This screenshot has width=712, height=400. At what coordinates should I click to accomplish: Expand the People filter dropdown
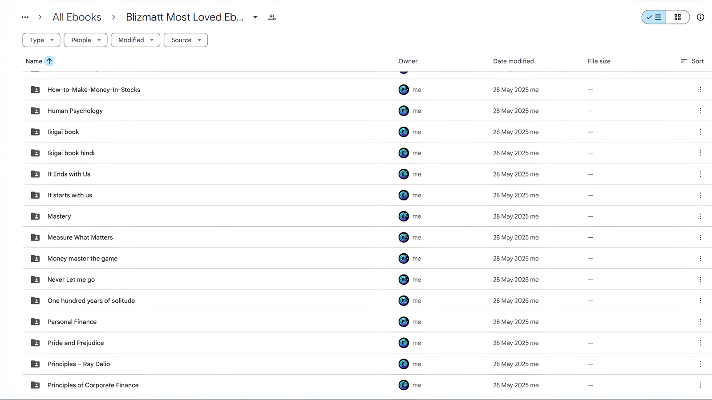pyautogui.click(x=85, y=40)
